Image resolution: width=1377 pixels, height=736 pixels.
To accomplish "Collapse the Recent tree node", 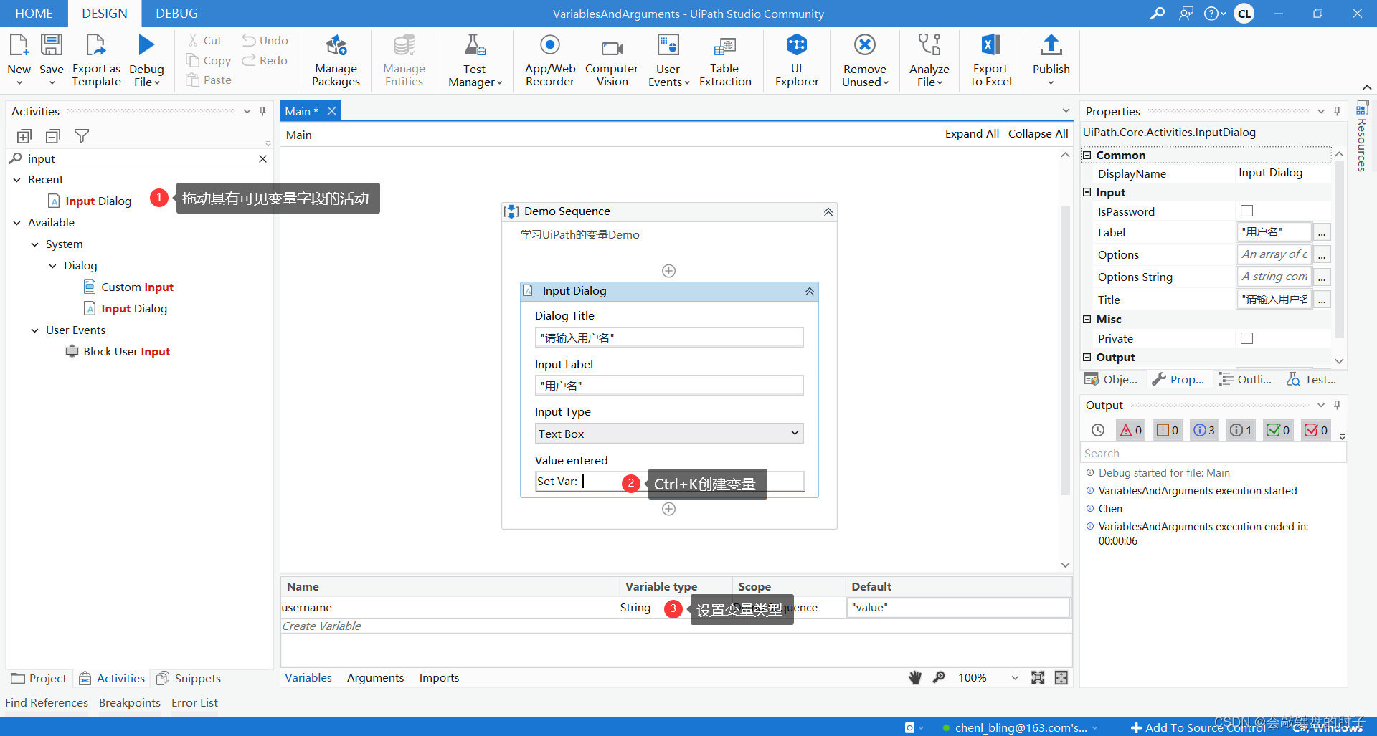I will pos(17,180).
